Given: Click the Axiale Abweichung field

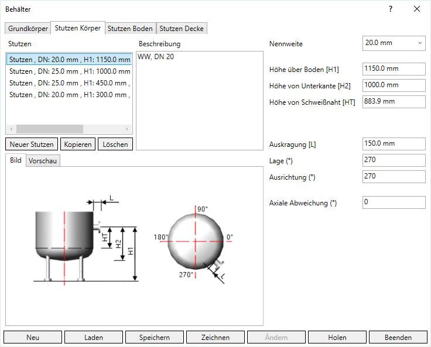Looking at the screenshot, I should [394, 202].
